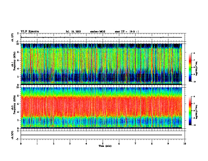Viewport: 208px width, 161px height.
Task: Click the time axis tick label "0"
Action: coord(21,144)
